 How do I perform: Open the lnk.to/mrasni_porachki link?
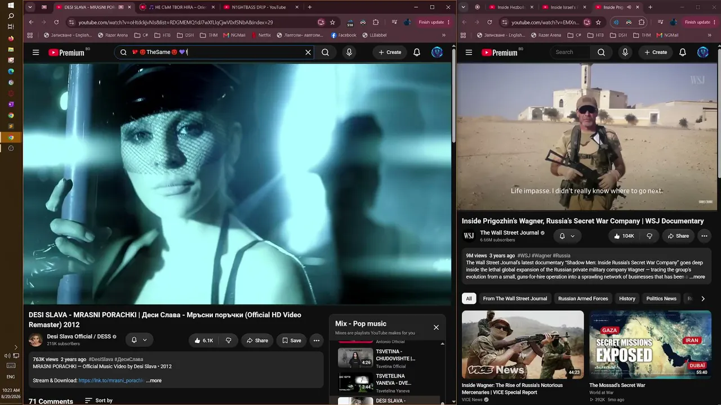[x=111, y=381]
